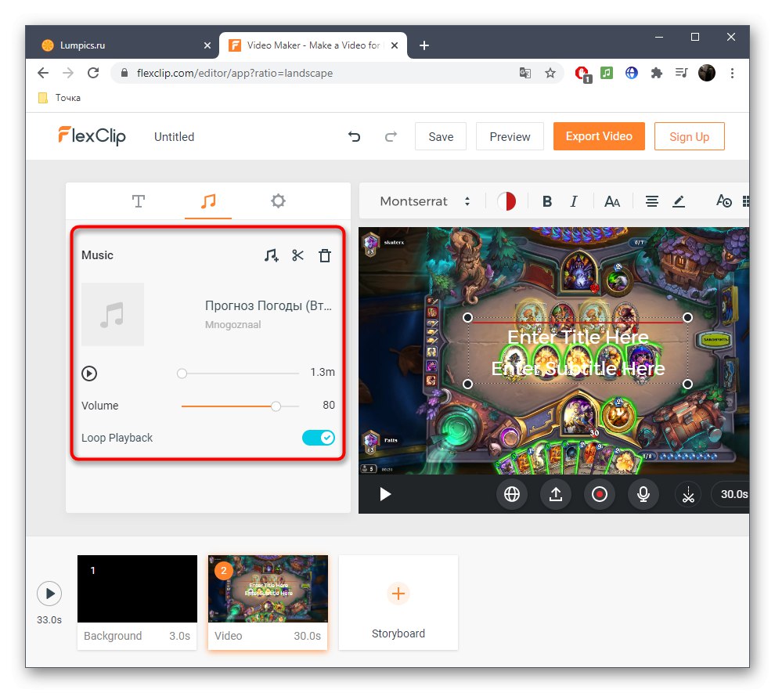Split the clip with split-scissors icon
Viewport: 775px width, 693px height.
pyautogui.click(x=688, y=494)
